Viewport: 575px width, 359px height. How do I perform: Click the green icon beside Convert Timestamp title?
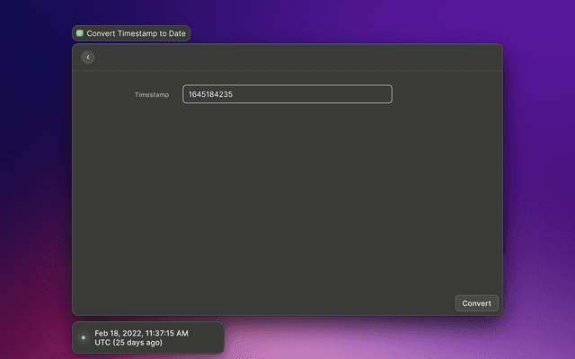pos(80,33)
